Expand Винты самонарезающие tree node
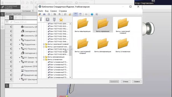 (x=44, y=57)
